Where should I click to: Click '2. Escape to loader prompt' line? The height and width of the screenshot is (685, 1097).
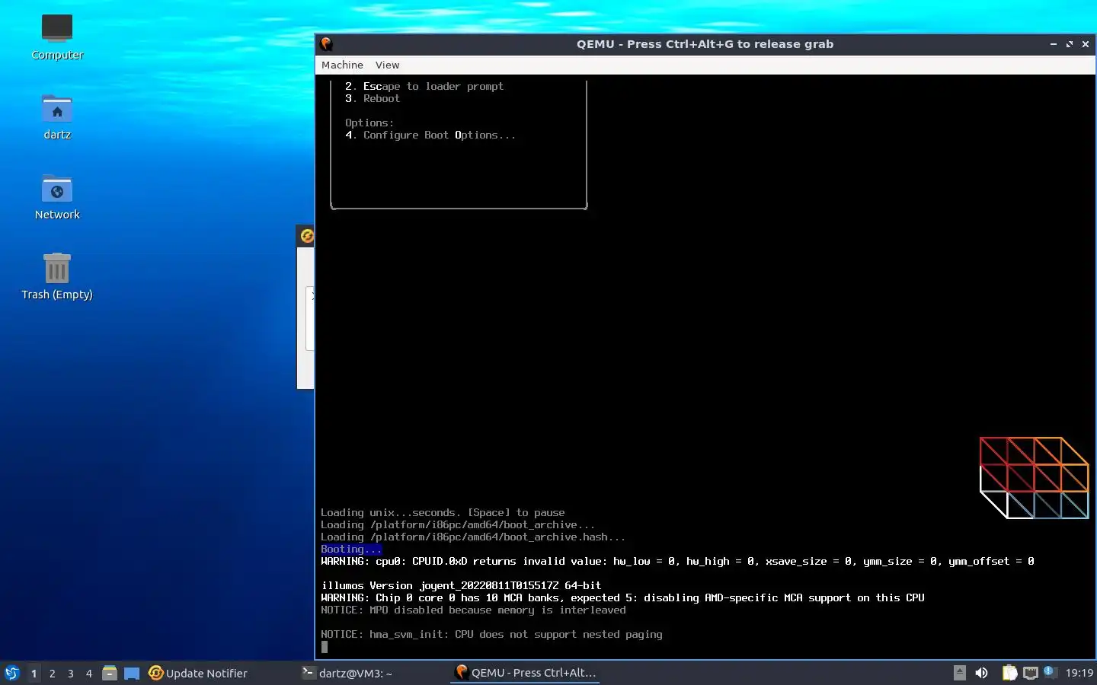tap(424, 86)
